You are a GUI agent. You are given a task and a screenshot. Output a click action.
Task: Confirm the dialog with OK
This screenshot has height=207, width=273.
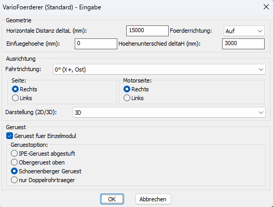pos(112,199)
